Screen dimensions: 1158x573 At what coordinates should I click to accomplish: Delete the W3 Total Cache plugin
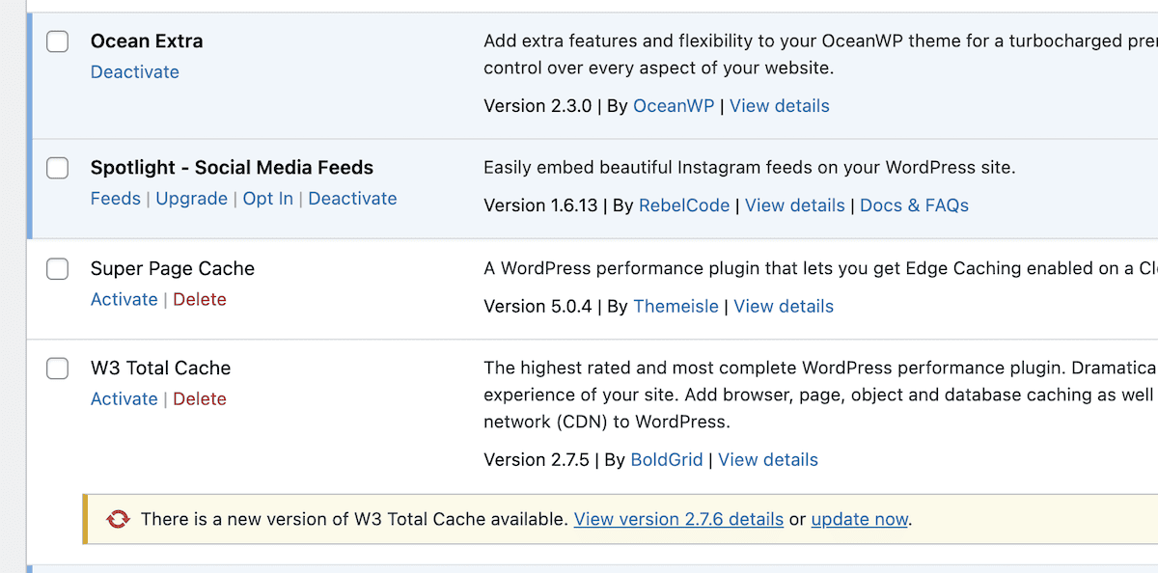[x=200, y=399]
